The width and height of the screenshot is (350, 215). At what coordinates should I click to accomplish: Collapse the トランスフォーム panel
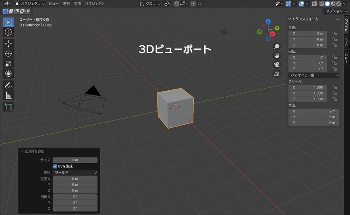(x=290, y=19)
